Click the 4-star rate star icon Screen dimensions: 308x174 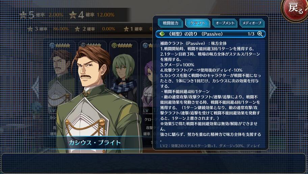(73, 15)
